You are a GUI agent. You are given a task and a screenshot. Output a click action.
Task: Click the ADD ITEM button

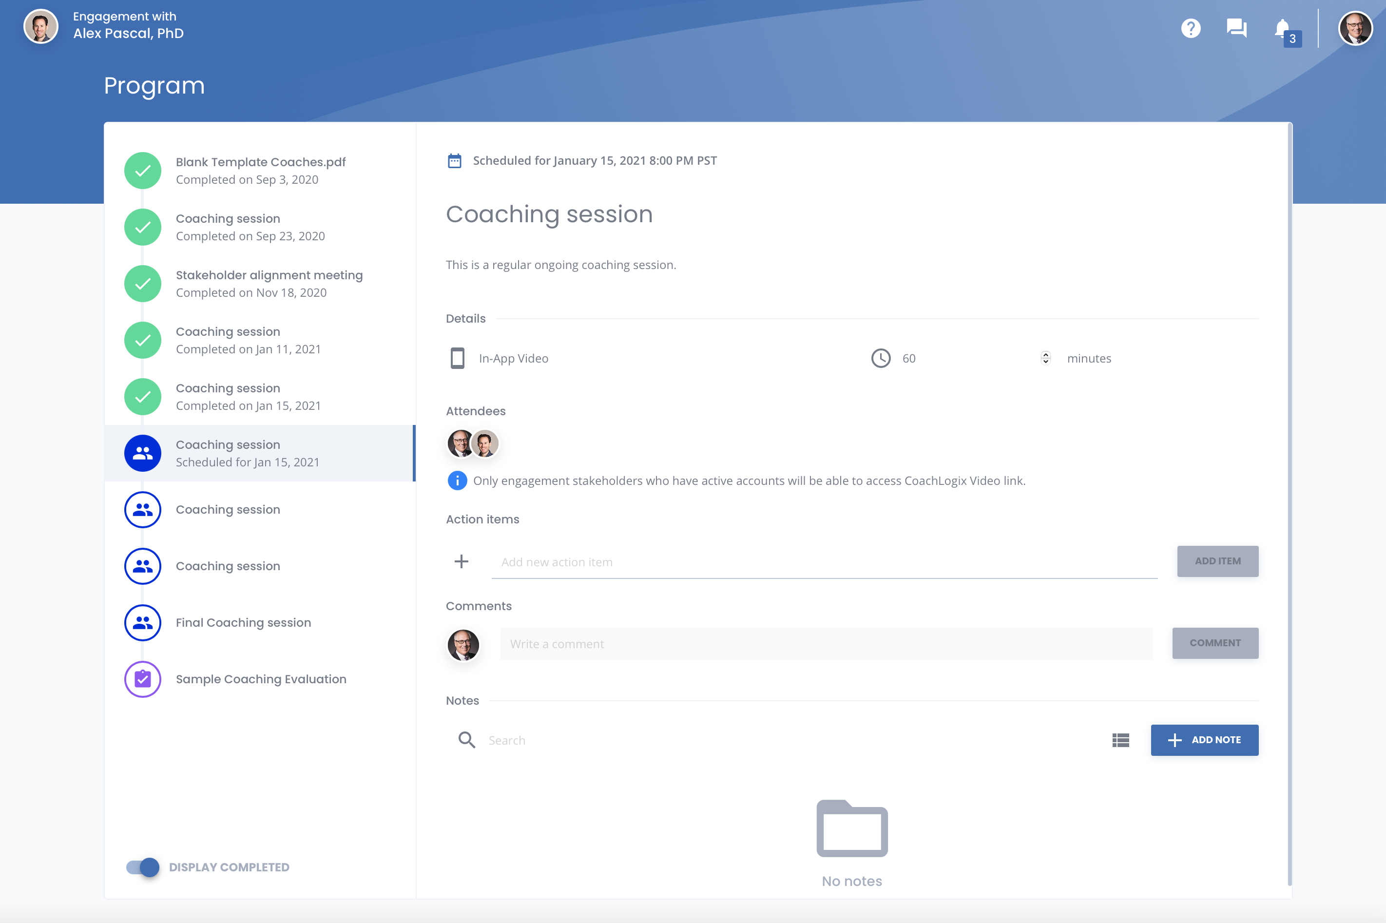click(x=1218, y=561)
